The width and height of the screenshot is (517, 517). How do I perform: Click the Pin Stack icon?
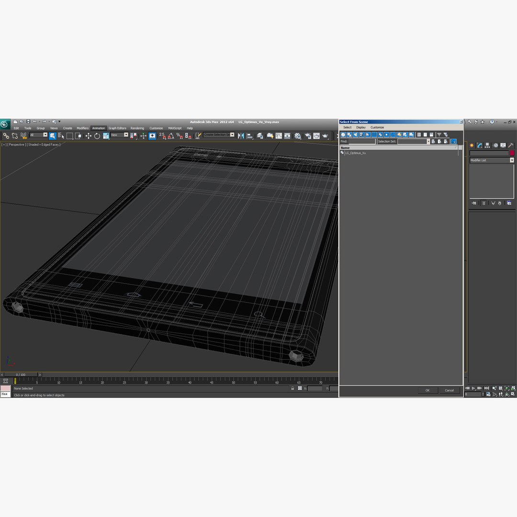pyautogui.click(x=474, y=203)
